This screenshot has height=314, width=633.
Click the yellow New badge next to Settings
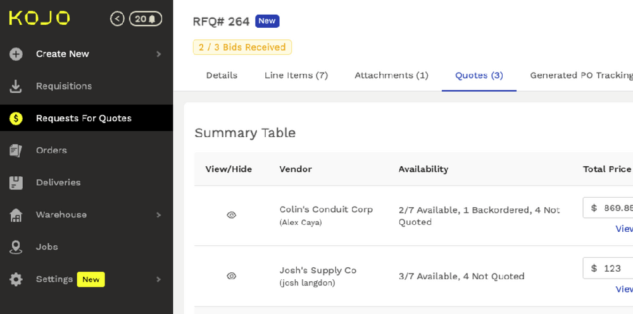click(x=91, y=279)
